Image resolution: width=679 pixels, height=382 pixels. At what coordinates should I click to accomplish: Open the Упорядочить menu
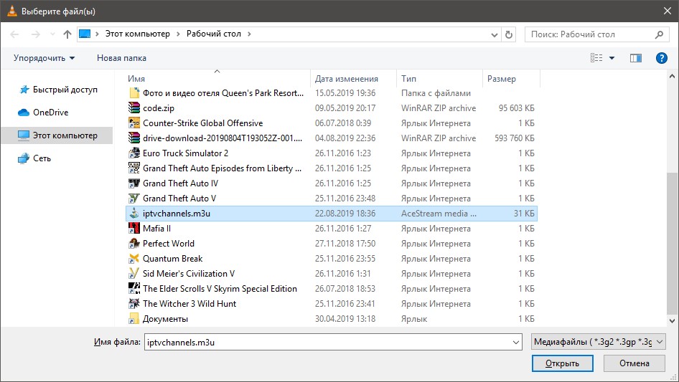coord(44,58)
